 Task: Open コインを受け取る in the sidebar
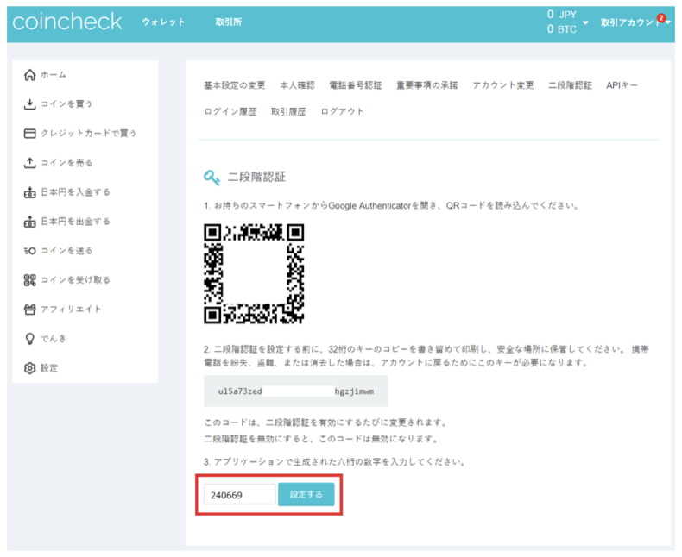coord(75,280)
